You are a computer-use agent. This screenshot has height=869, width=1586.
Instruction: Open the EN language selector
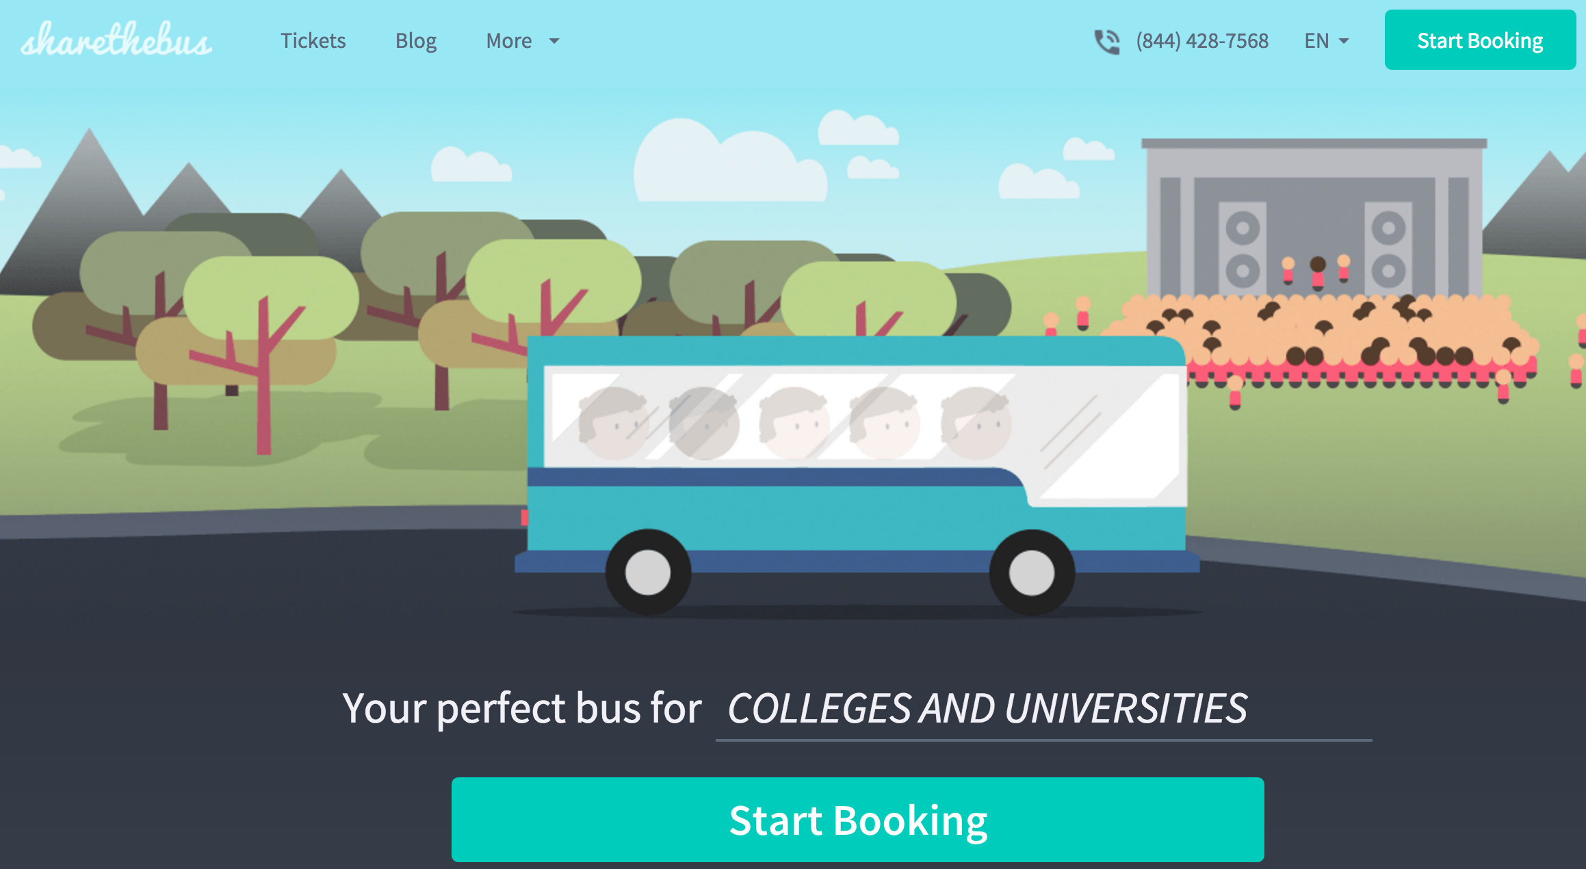1327,41
